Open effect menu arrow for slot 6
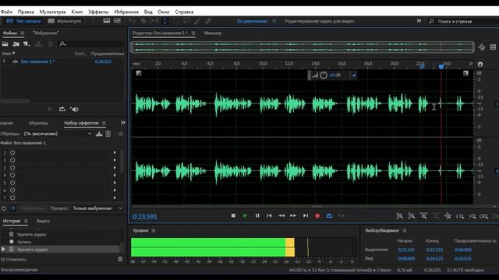The width and height of the screenshot is (499, 280). tap(115, 191)
